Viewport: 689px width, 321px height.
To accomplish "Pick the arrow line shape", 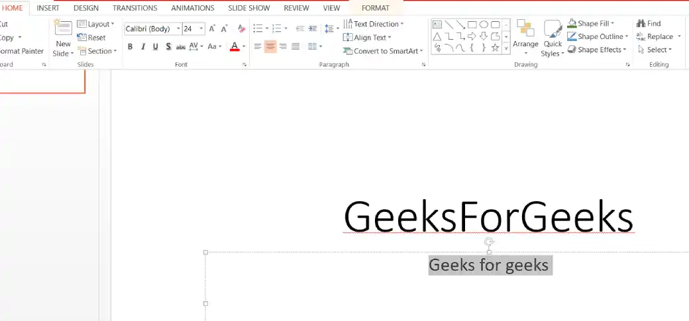I will pyautogui.click(x=460, y=24).
